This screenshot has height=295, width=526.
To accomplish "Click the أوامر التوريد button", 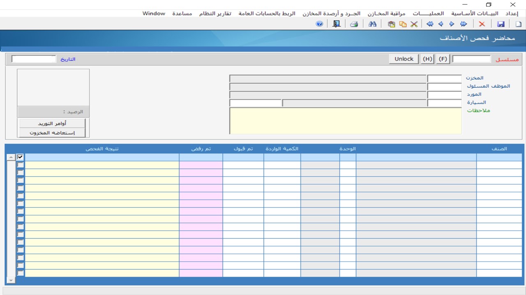I will tap(52, 123).
